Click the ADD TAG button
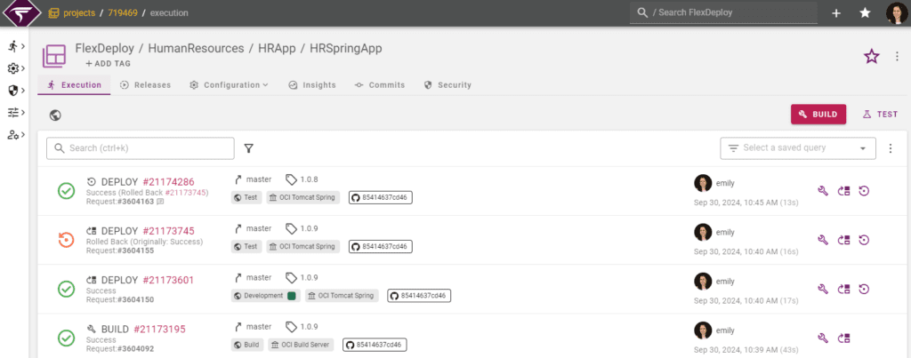The image size is (911, 358). coord(108,63)
